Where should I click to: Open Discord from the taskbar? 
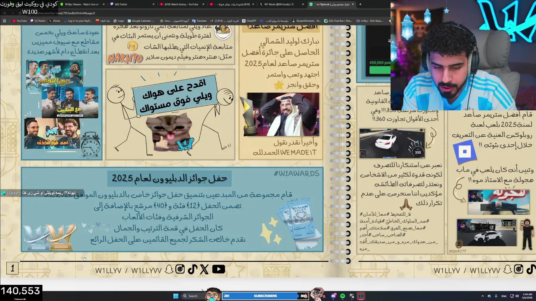[x=333, y=296]
